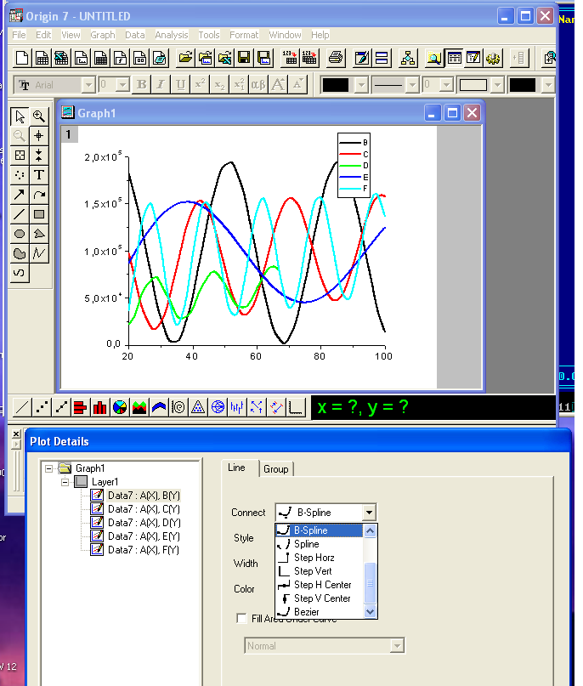
Task: Choose the Freehand draw tool
Action: 20,273
